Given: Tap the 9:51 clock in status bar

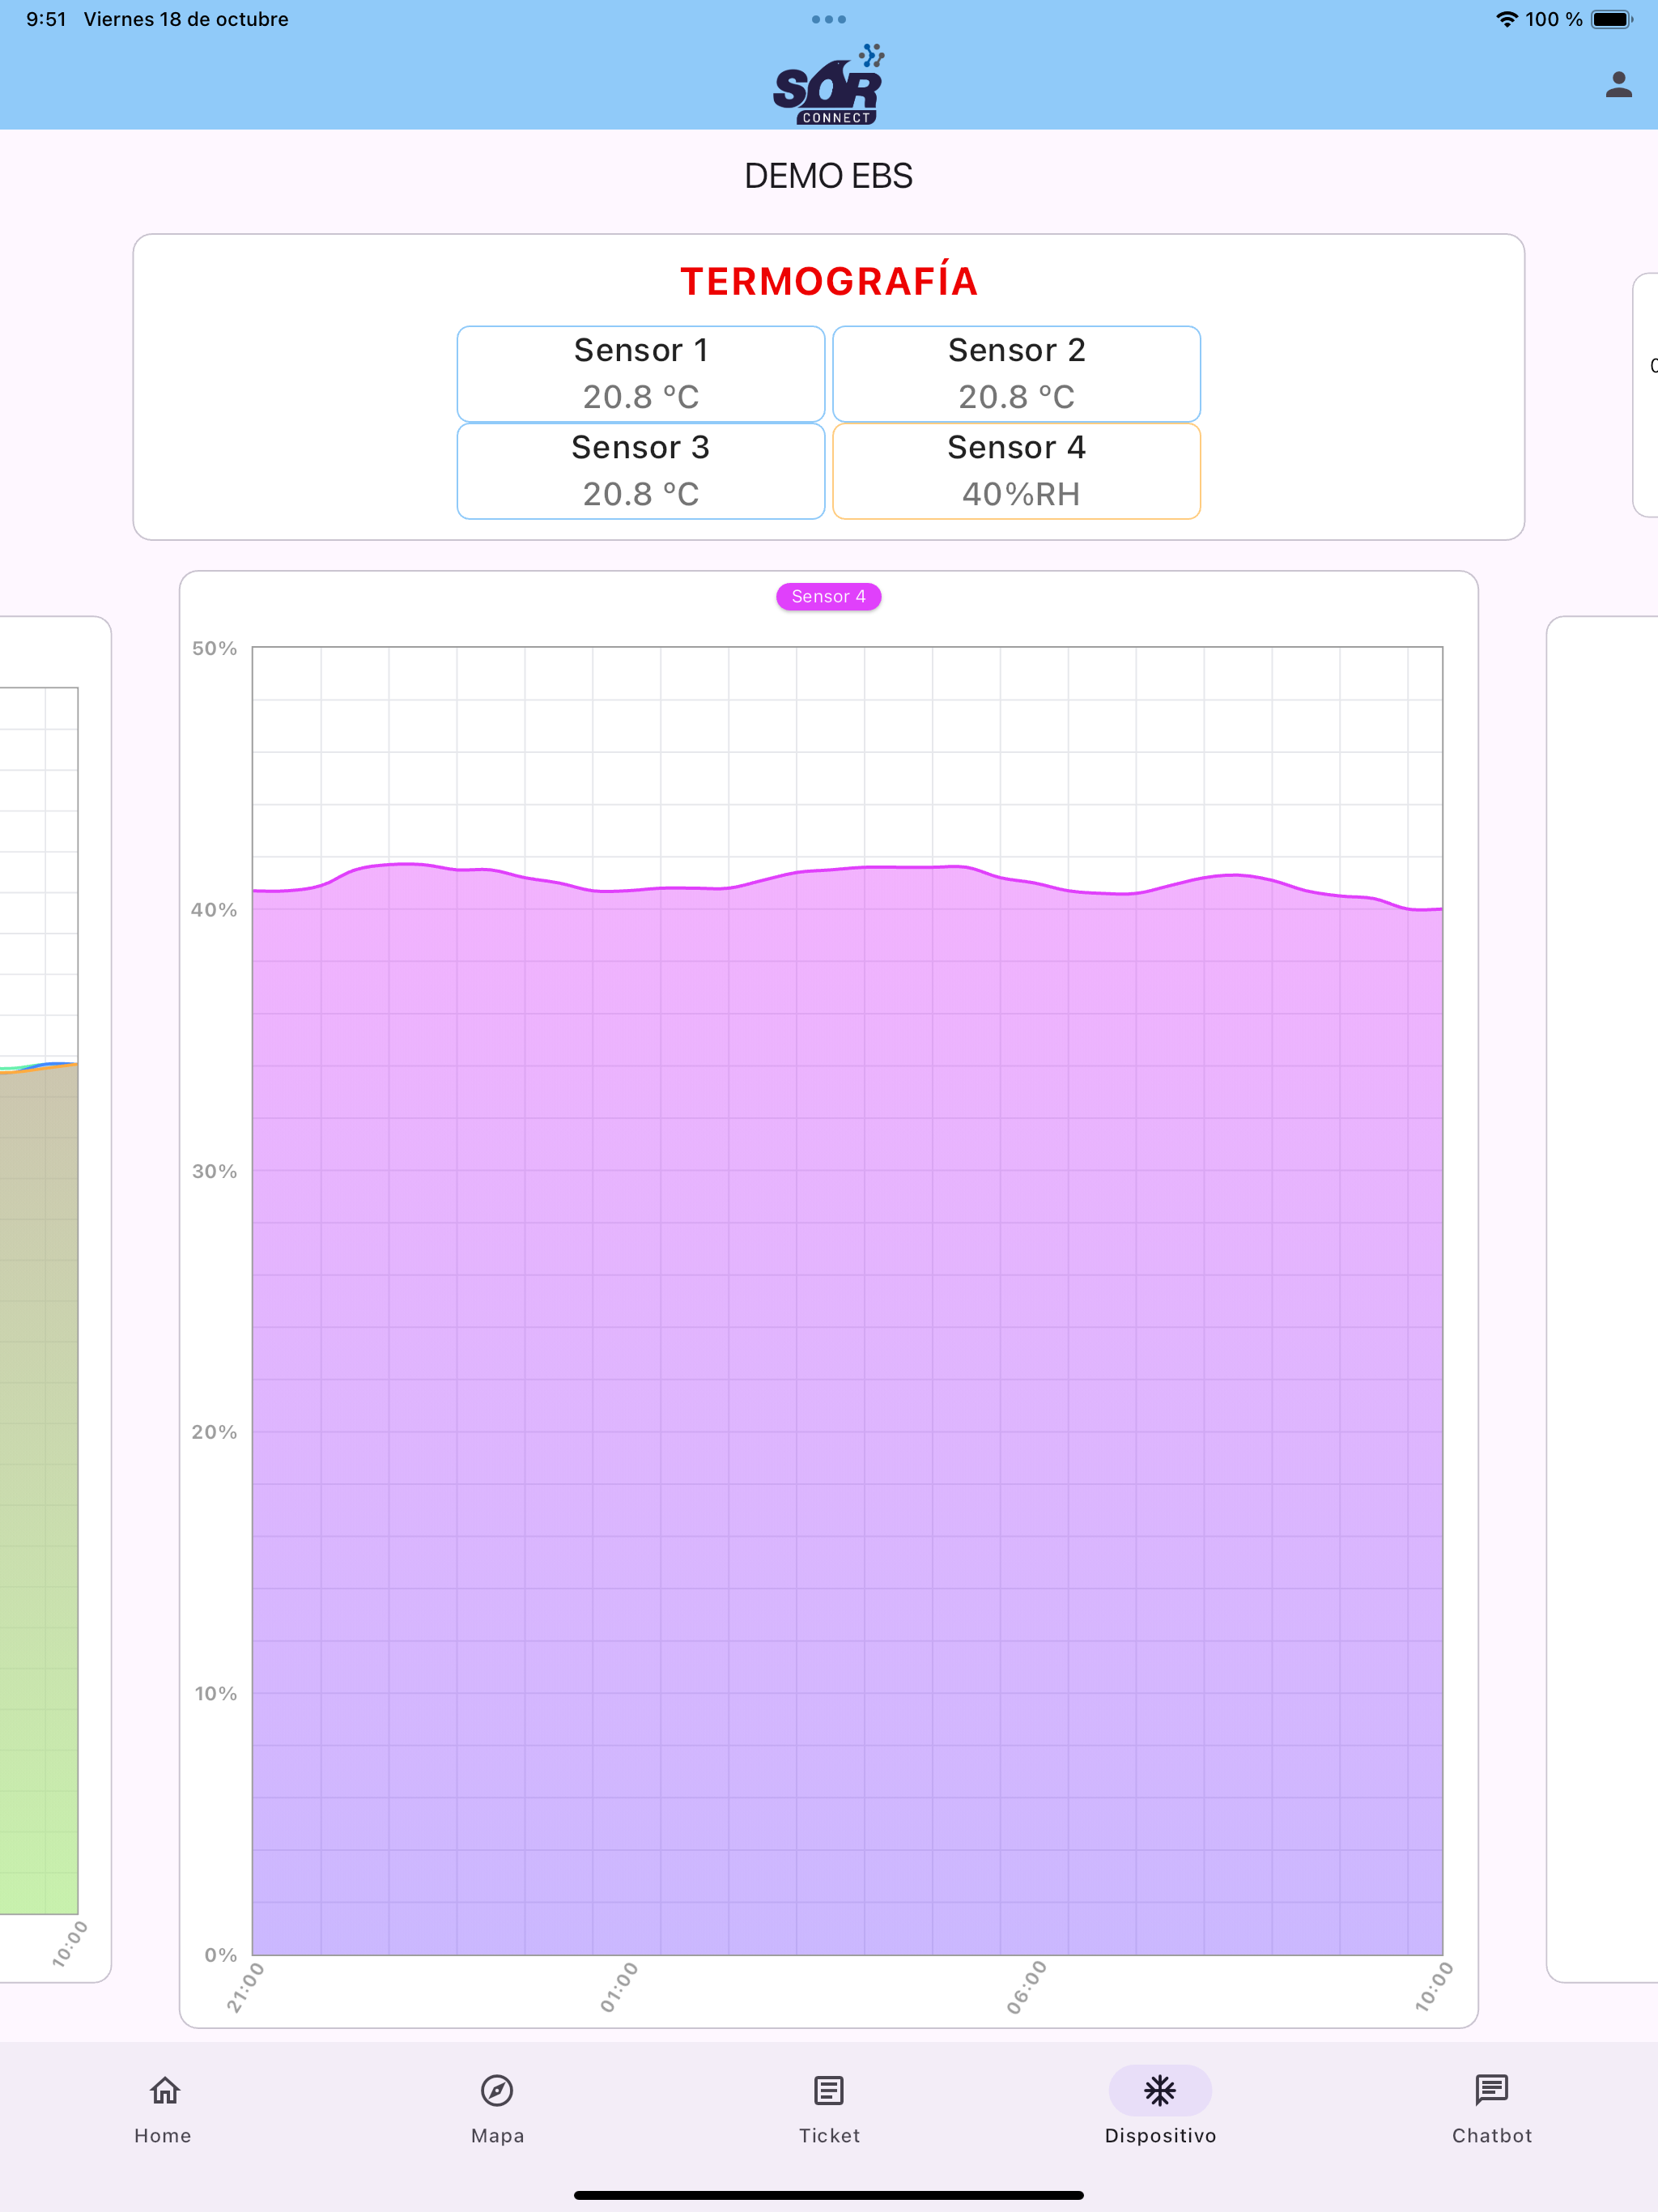Looking at the screenshot, I should click(x=46, y=19).
